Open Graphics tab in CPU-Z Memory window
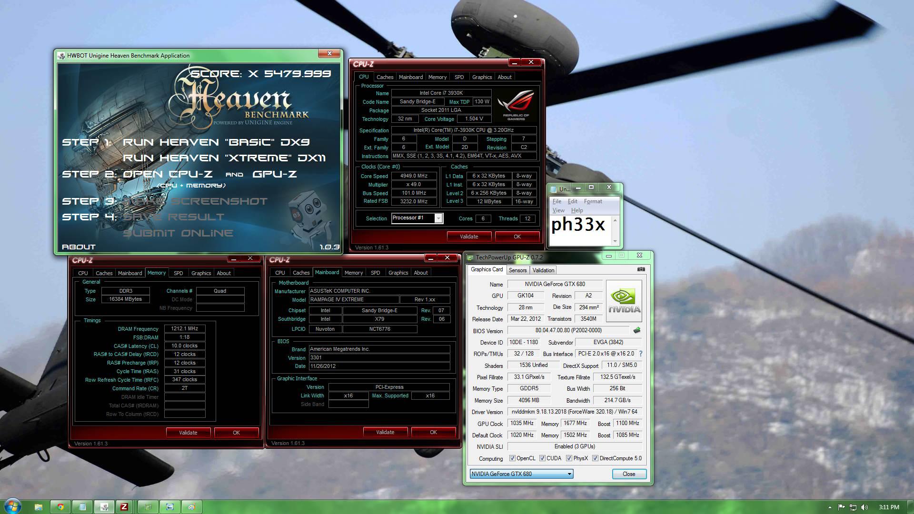The width and height of the screenshot is (914, 514). coord(201,273)
